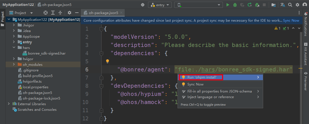
Task: Open the IDE settings gear in the top toolbar
Action: (x=297, y=5)
